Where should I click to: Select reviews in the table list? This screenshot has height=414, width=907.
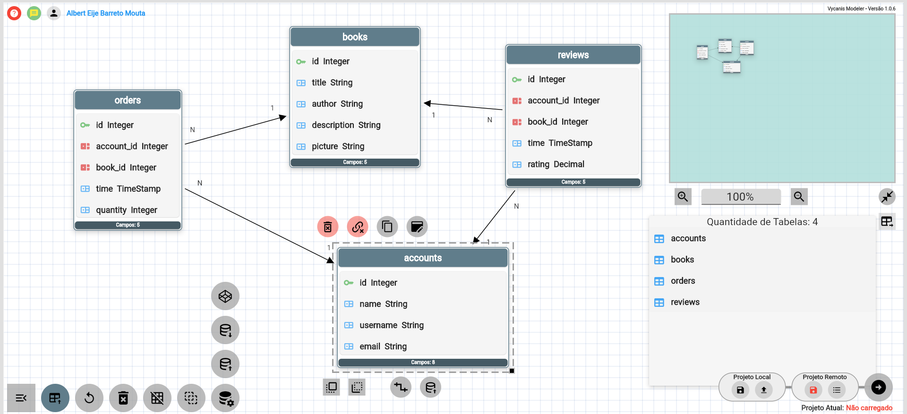tap(685, 302)
